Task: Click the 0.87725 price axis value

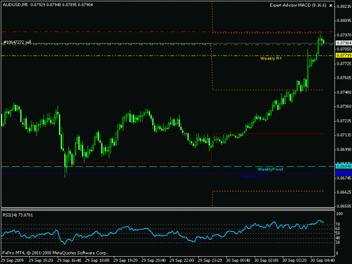Action: tap(344, 64)
